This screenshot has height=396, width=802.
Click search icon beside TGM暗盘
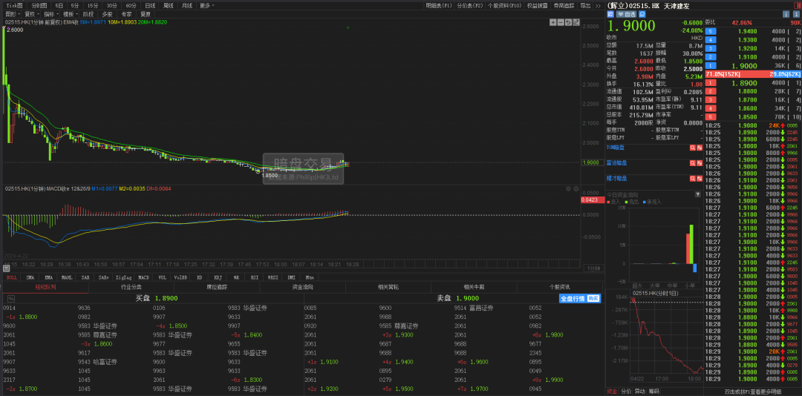coord(693,147)
